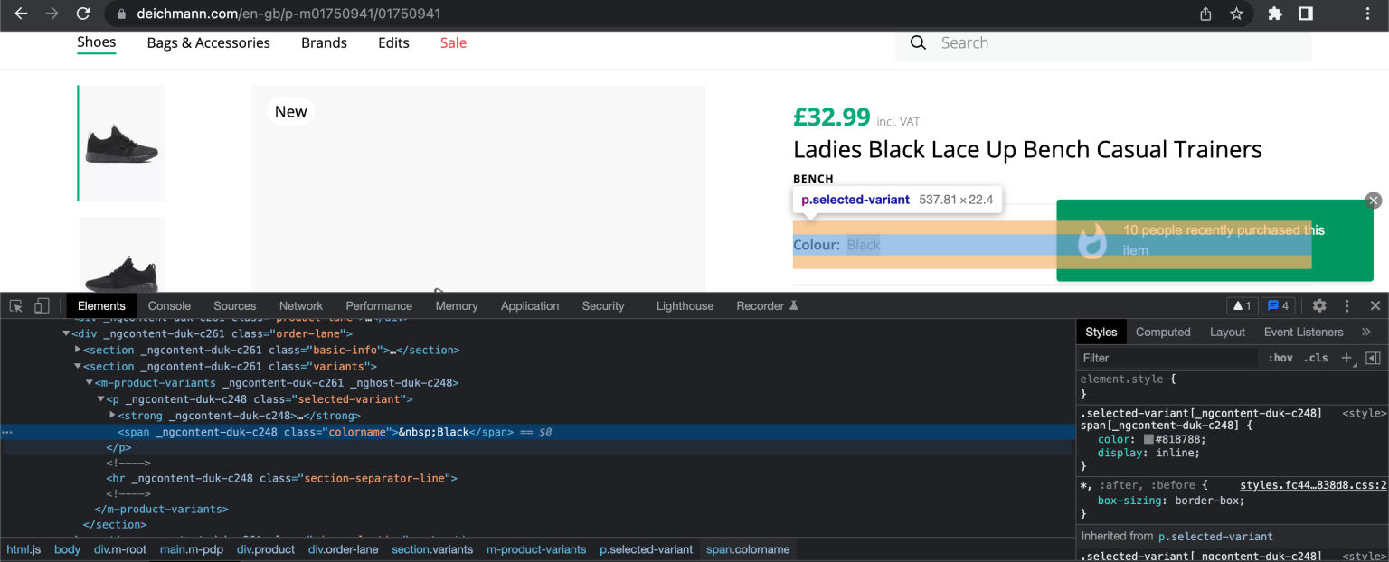The image size is (1389, 562).
Task: Bookmark this page with the star icon
Action: coord(1236,14)
